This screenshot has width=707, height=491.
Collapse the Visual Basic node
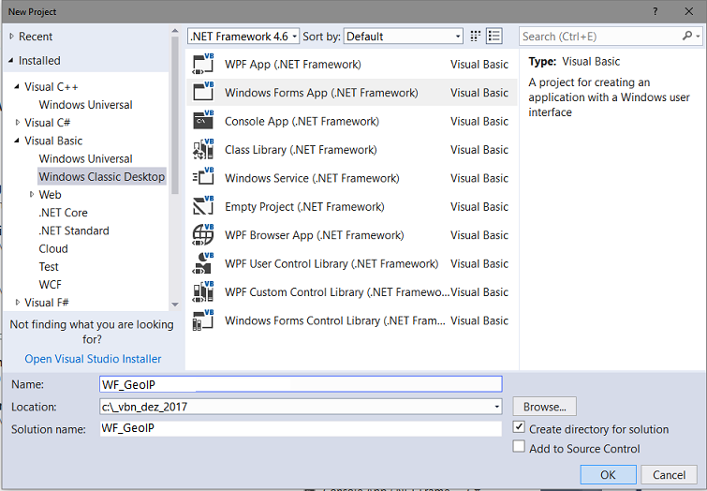(x=17, y=141)
